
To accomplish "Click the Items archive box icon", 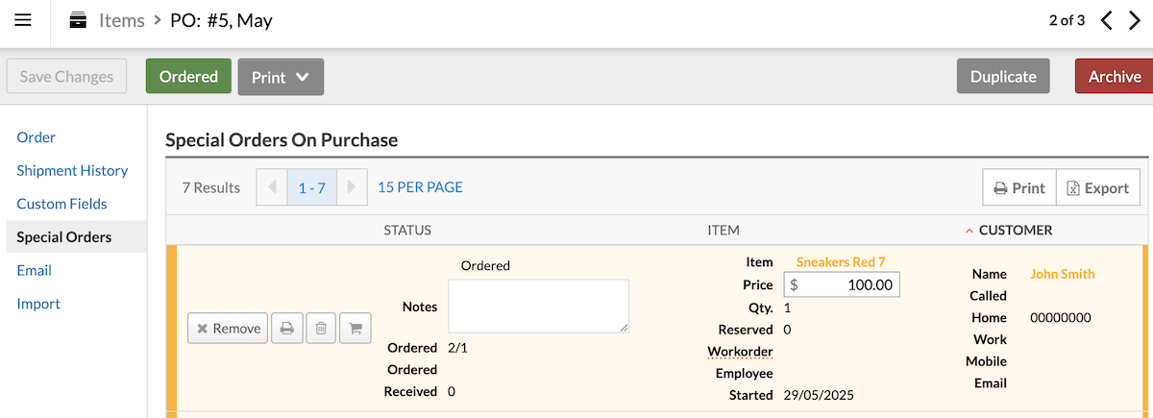I will 78,20.
